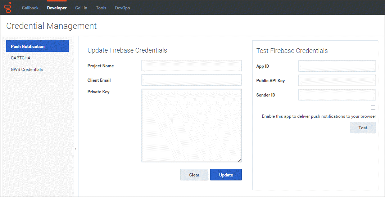Viewport: 385px width, 197px height.
Task: Collapse the sidebar using the arrow handle
Action: tap(76, 149)
